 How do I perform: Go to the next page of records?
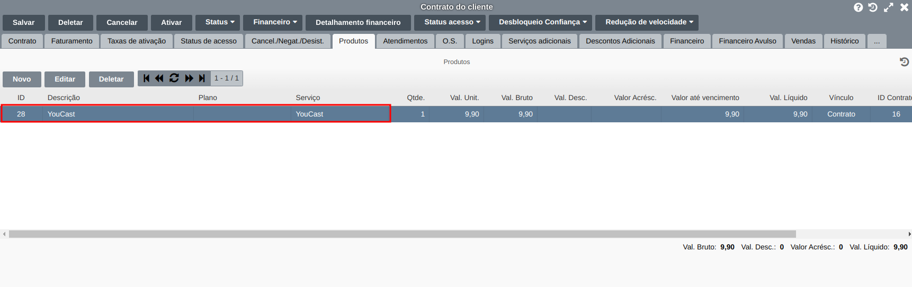tap(189, 78)
